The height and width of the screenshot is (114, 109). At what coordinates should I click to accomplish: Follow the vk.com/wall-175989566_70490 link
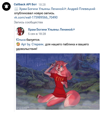pyautogui.click(x=36, y=17)
